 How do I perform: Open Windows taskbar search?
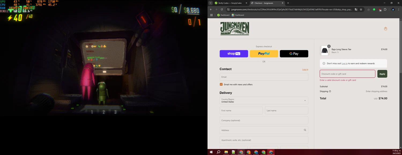(x=218, y=152)
